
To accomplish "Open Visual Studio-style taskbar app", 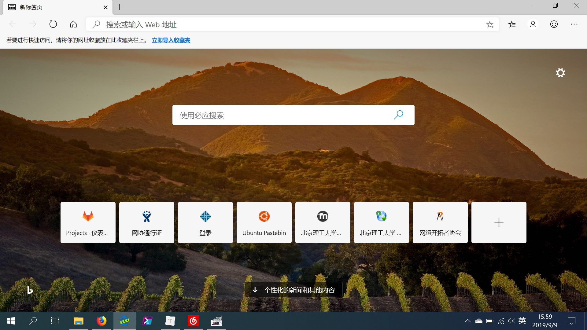I will 147,321.
